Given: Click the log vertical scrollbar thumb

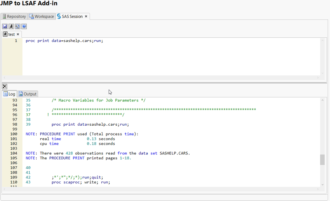Looking at the screenshot, I should [x=322, y=160].
